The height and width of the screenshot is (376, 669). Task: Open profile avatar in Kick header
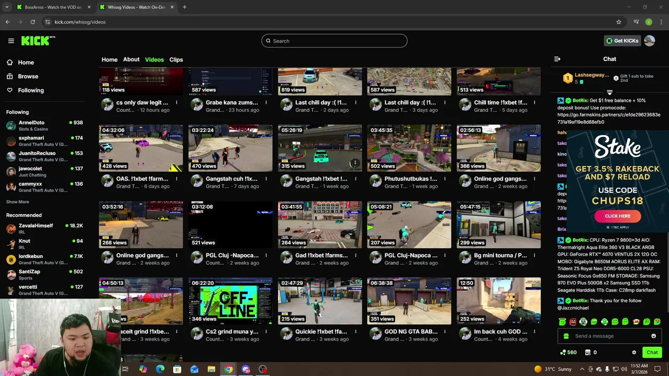pos(649,41)
